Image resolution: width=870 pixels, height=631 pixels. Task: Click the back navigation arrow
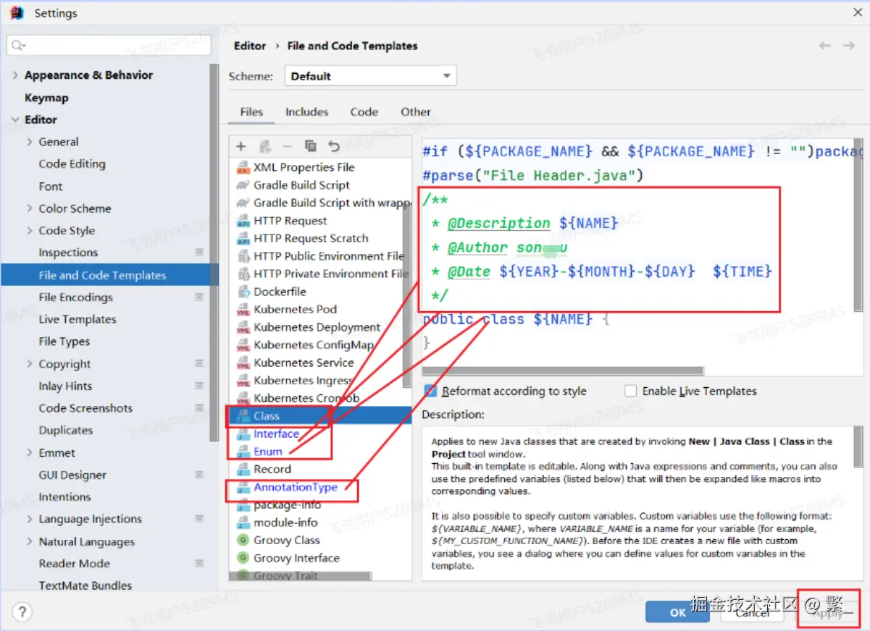tap(825, 46)
